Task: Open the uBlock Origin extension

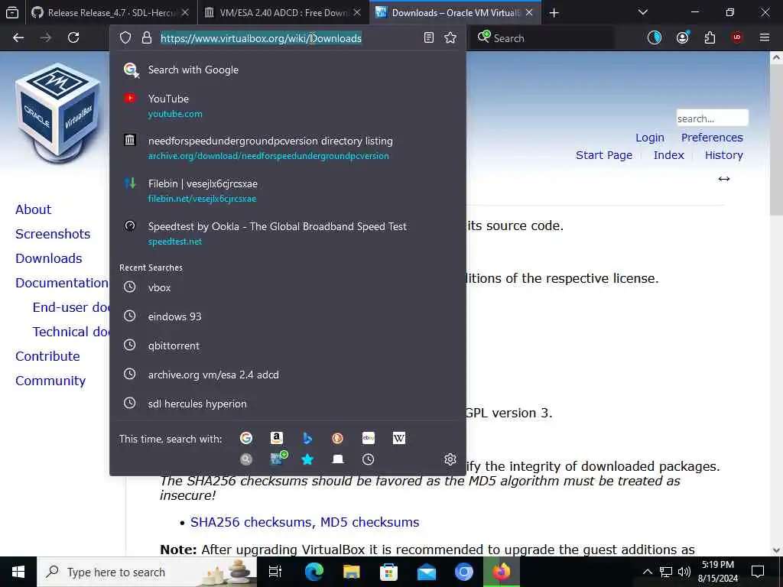Action: pos(737,37)
